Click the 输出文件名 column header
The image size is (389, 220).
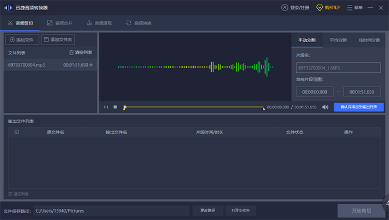pyautogui.click(x=116, y=132)
